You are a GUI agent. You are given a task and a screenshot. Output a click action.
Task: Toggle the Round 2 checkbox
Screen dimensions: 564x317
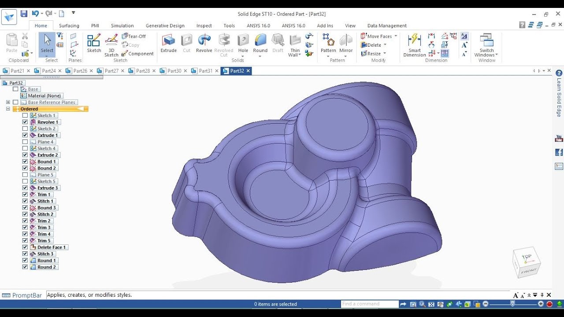(25, 267)
